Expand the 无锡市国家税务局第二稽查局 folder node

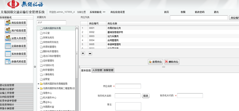tap(38, 88)
